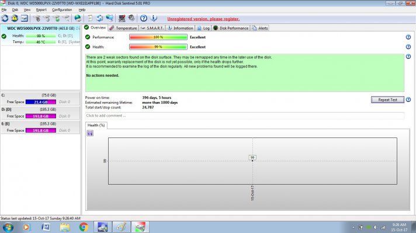Click the help icon beside the green status text
The width and height of the screenshot is (416, 233).
tap(408, 57)
